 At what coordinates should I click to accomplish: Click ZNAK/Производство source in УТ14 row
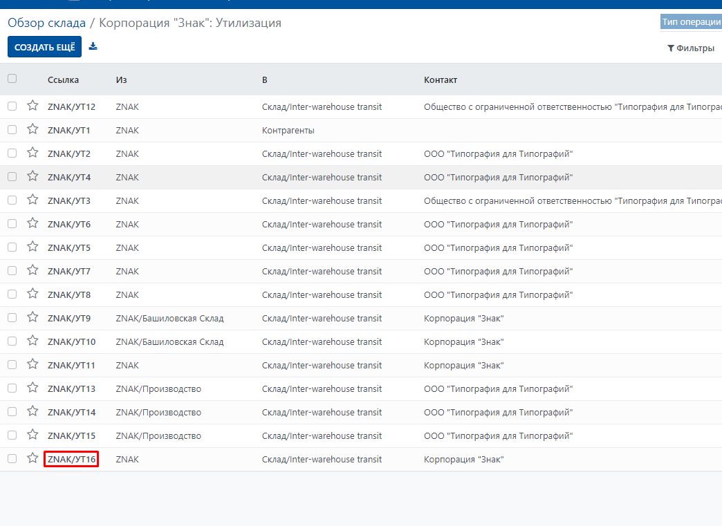[x=158, y=413]
